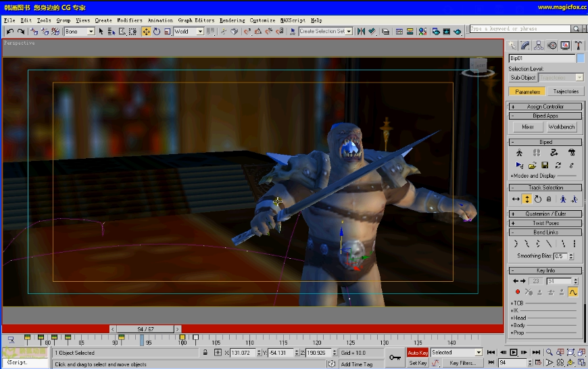This screenshot has width=588, height=369.
Task: Activate Select and Rotate tool
Action: [x=157, y=32]
